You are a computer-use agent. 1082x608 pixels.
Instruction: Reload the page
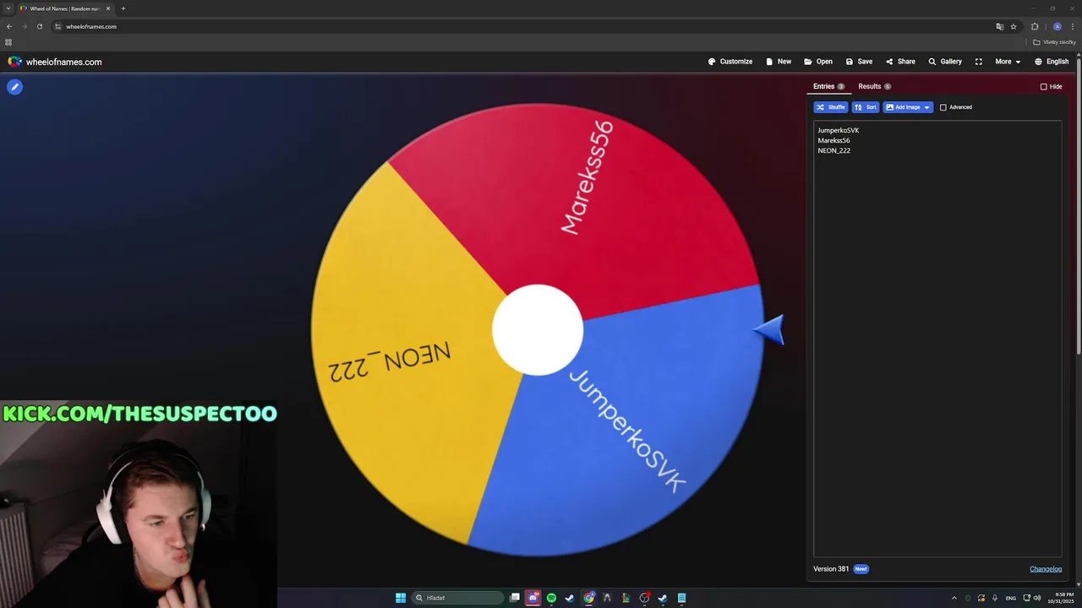point(39,26)
